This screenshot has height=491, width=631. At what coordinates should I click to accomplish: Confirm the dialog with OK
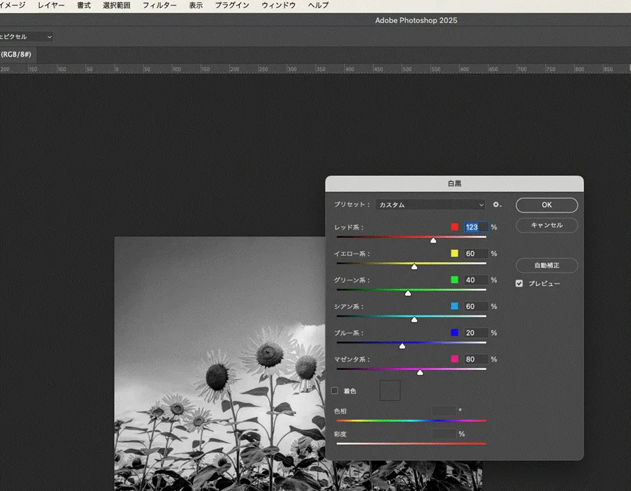point(546,205)
